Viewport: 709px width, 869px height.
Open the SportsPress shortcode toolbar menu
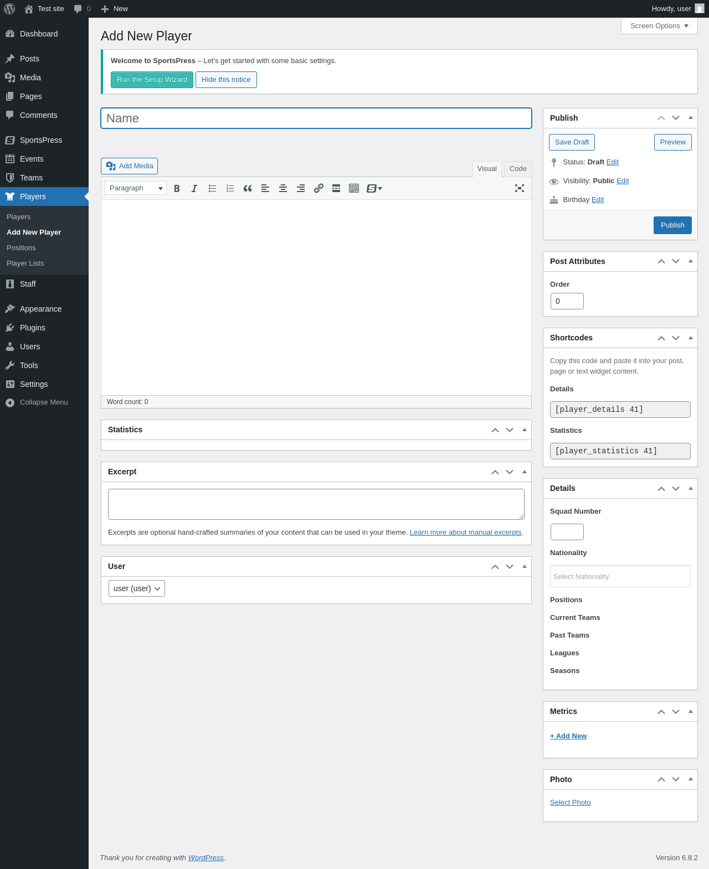(x=374, y=189)
